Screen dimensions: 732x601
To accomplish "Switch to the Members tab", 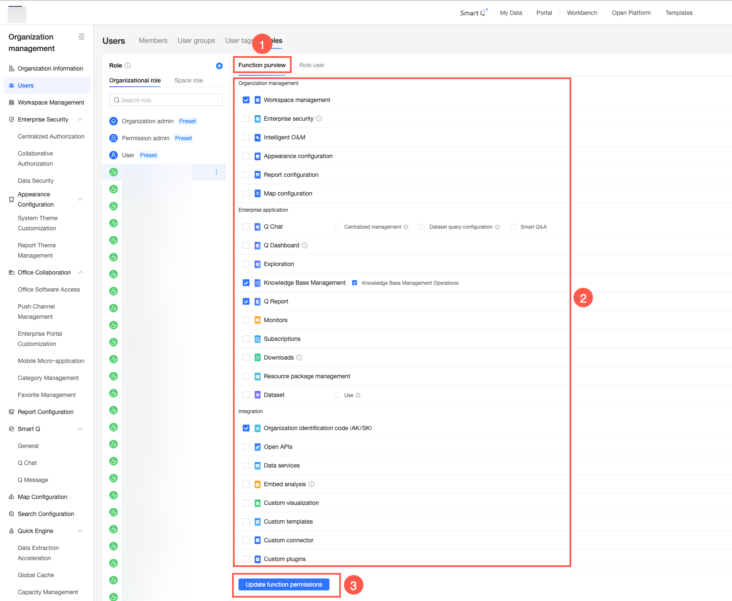I will click(x=153, y=40).
